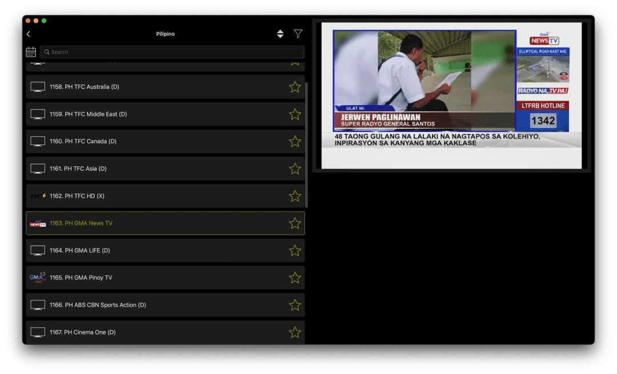Star the PH TFC HD (X) channel

point(295,196)
